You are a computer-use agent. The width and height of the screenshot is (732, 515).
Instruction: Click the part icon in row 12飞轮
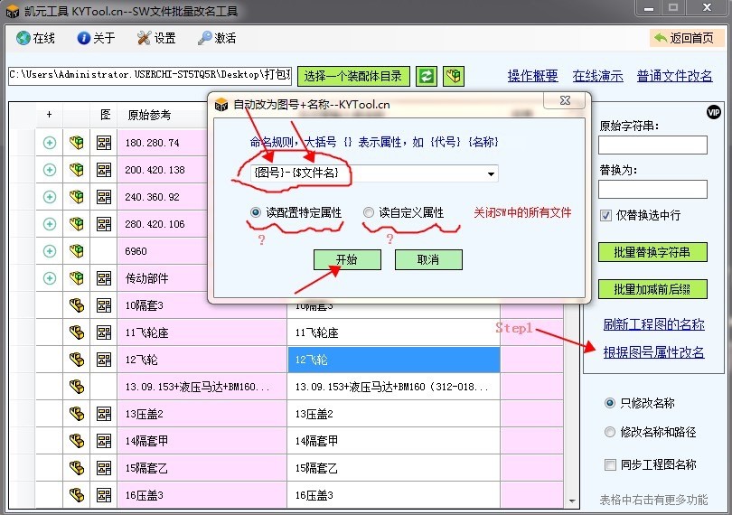click(77, 360)
